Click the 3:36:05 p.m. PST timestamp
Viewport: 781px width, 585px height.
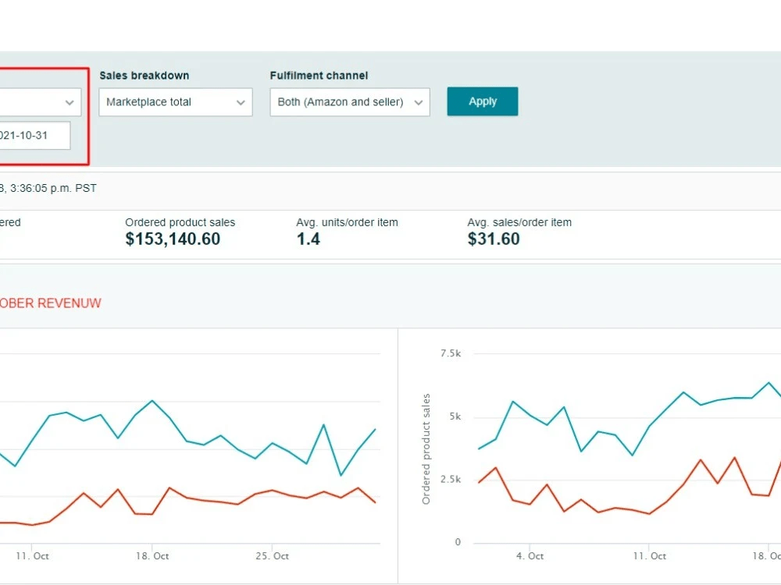(53, 188)
